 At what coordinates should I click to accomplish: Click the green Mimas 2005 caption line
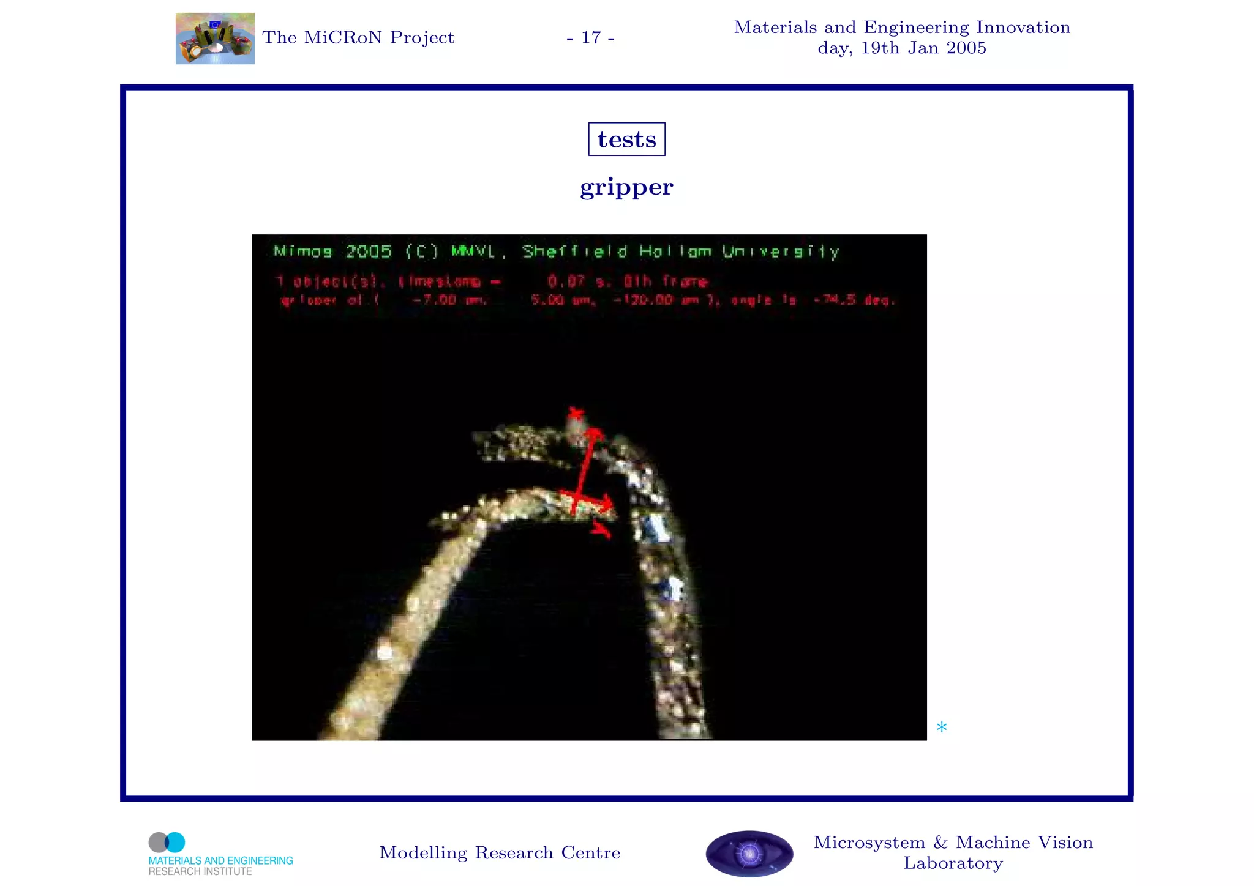556,251
